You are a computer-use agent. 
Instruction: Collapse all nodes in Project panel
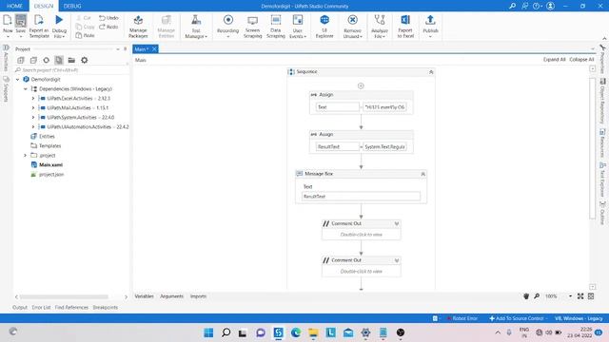[33, 60]
